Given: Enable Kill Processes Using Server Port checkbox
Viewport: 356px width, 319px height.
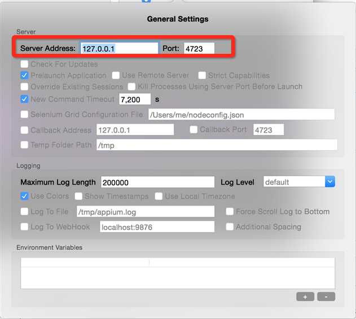Looking at the screenshot, I should tap(131, 86).
